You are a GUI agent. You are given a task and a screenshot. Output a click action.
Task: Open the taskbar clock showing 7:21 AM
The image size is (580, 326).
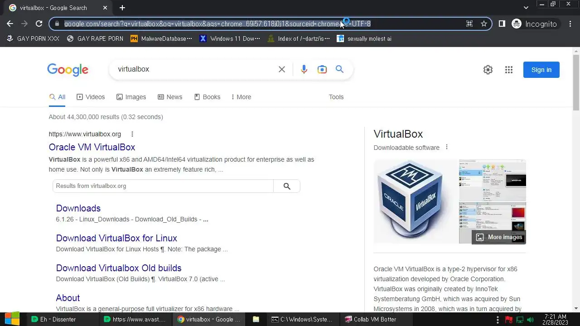tap(555, 319)
